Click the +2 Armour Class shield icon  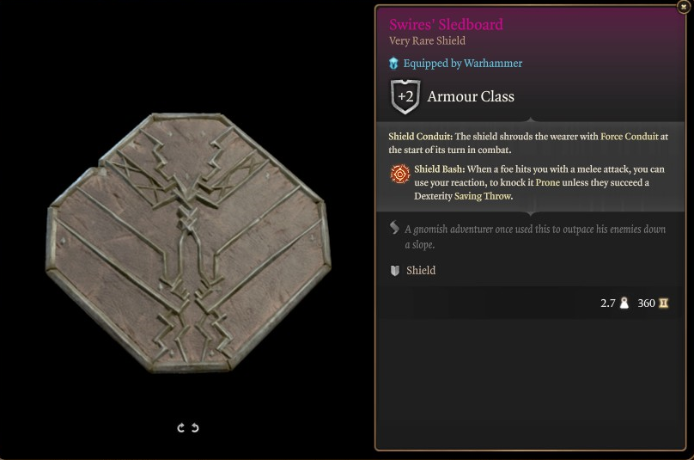coord(405,96)
